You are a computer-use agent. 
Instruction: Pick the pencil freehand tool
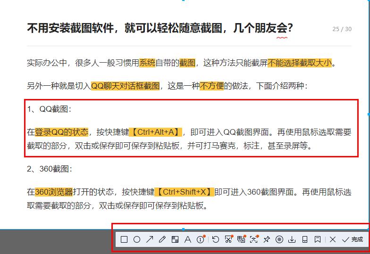[x=162, y=239]
